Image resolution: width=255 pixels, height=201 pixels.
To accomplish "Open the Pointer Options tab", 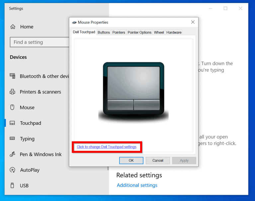I will pos(139,32).
